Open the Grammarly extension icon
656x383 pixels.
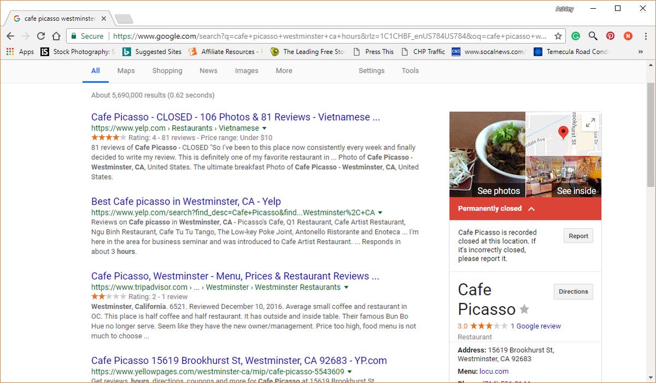tap(576, 36)
